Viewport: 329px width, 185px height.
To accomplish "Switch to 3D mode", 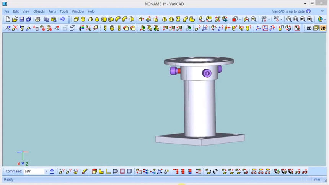I will (x=323, y=28).
